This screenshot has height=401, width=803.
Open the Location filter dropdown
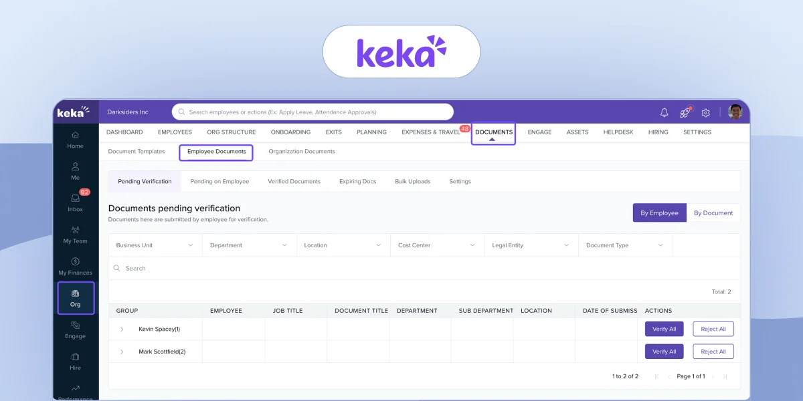pyautogui.click(x=343, y=245)
